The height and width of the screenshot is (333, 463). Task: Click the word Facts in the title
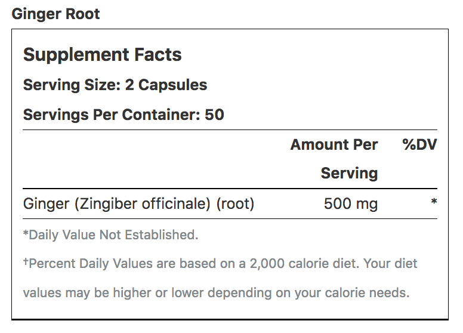coord(158,55)
